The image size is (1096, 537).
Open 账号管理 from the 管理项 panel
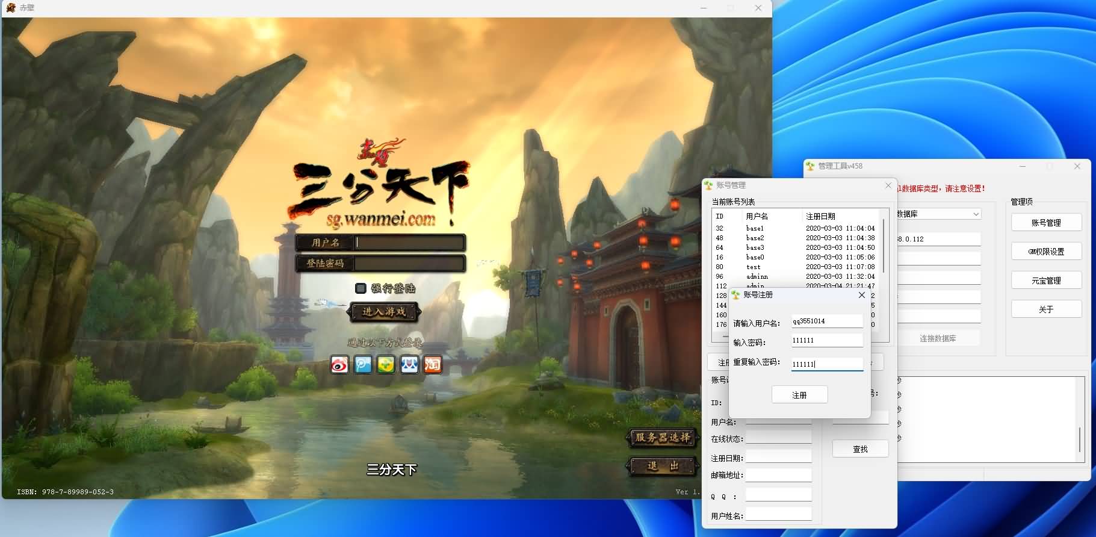(x=1046, y=223)
